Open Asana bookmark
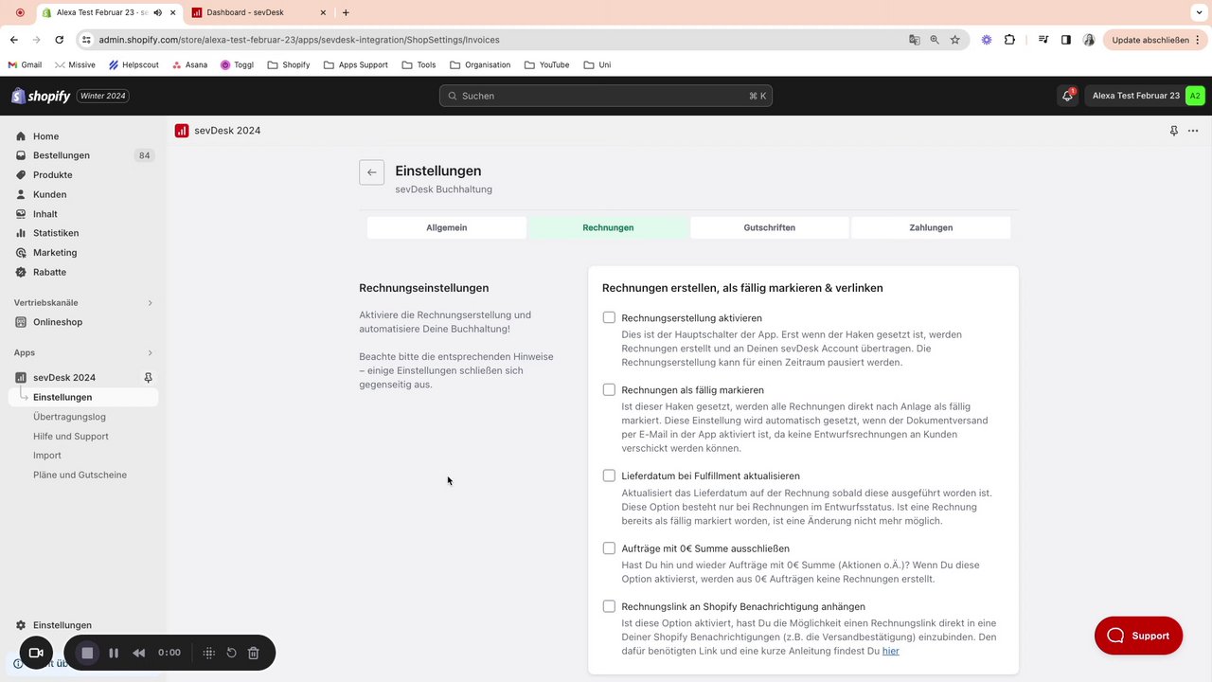 point(189,64)
